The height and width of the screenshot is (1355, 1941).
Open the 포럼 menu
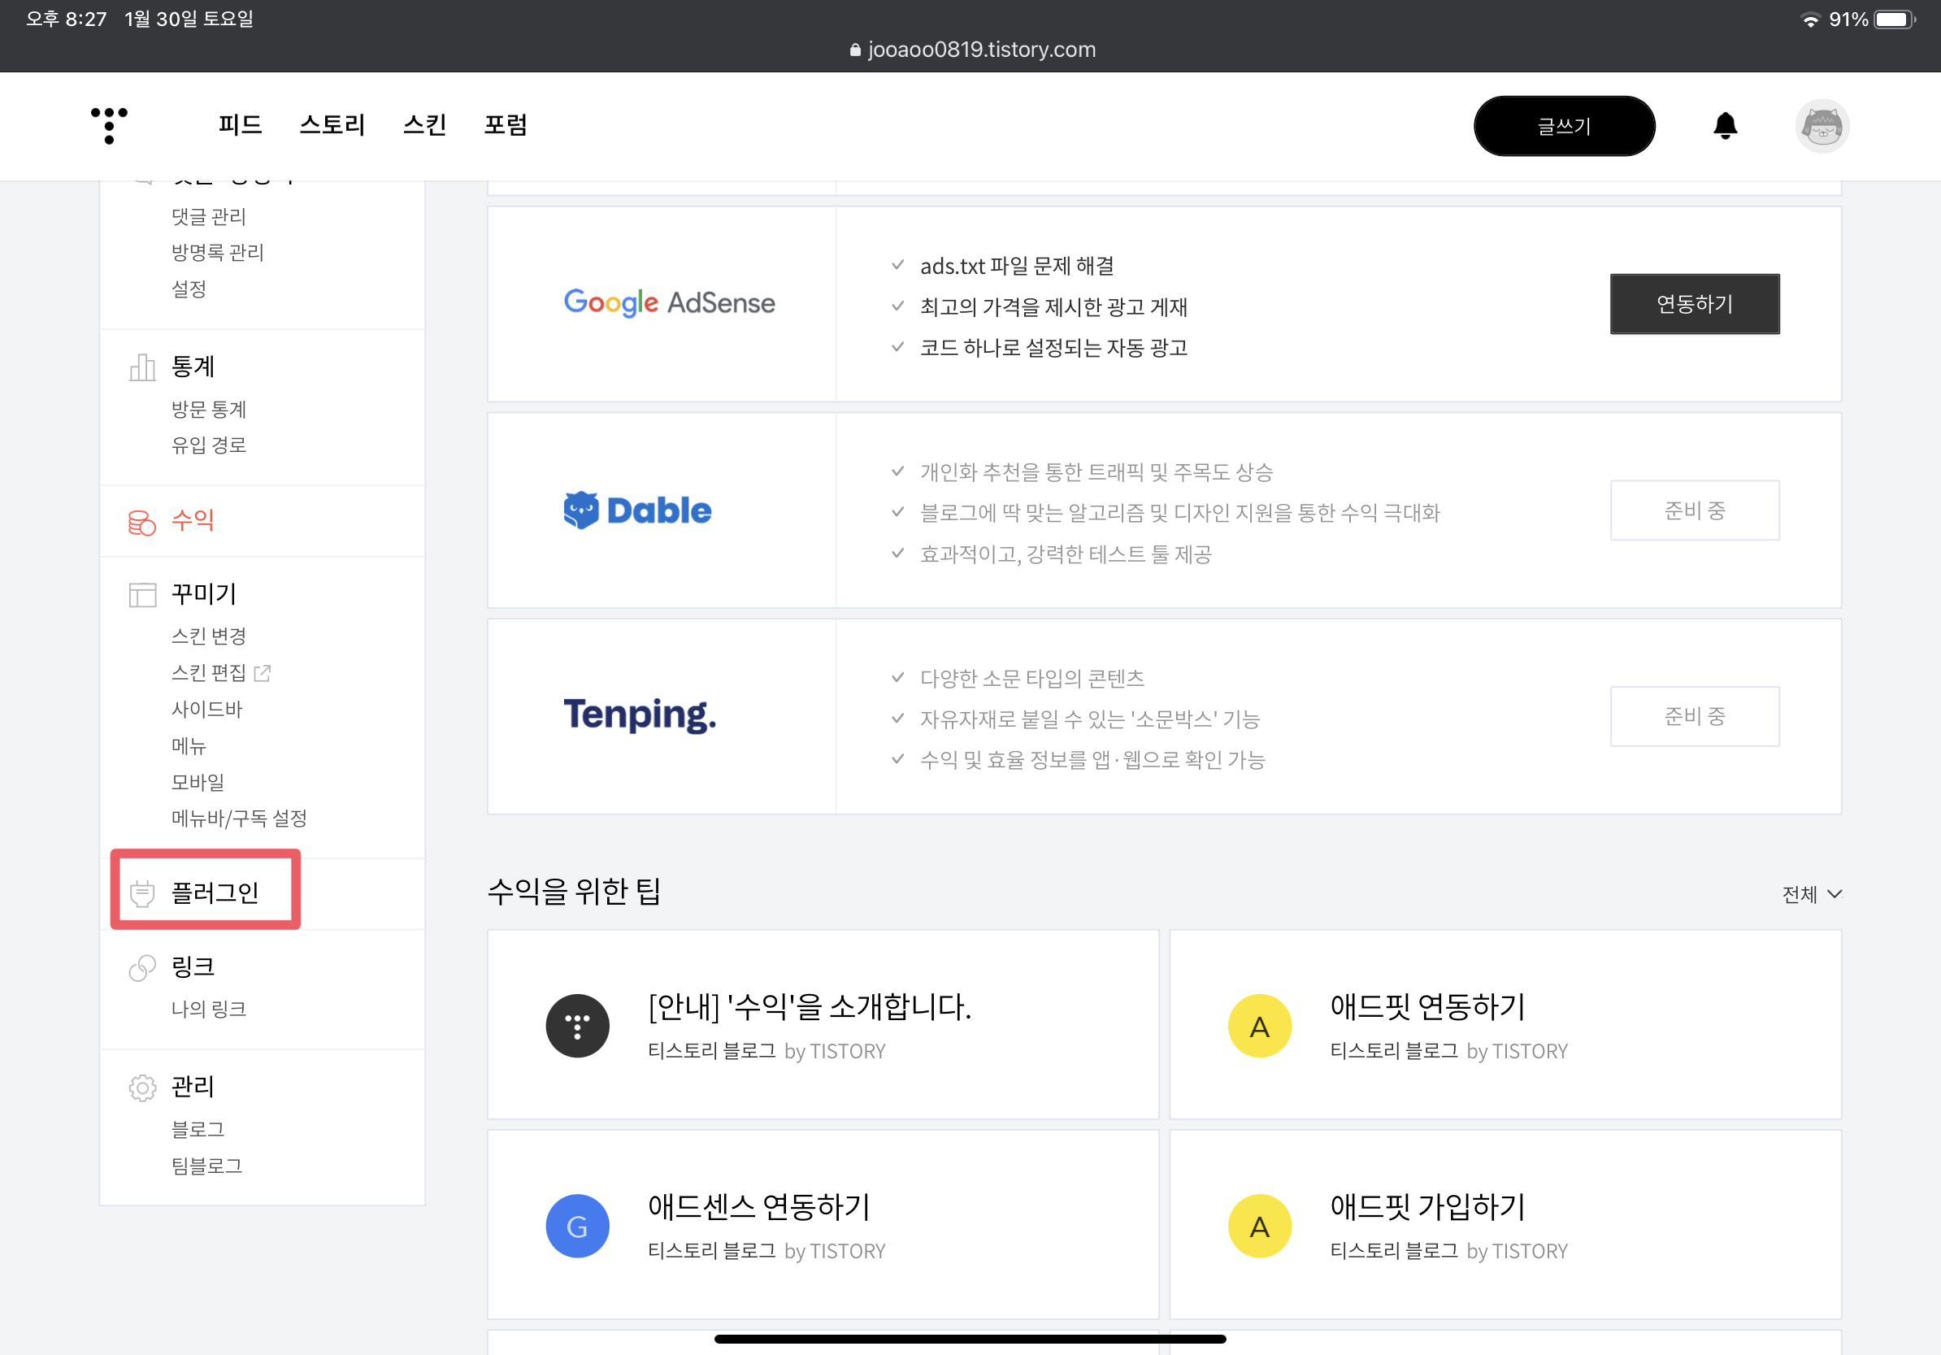506,125
